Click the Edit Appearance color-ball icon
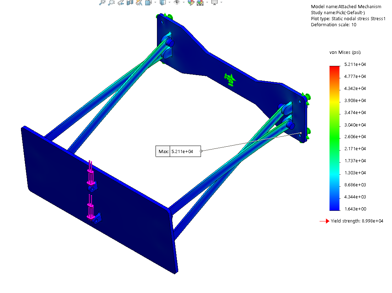This screenshot has width=392, height=293. click(x=191, y=2)
